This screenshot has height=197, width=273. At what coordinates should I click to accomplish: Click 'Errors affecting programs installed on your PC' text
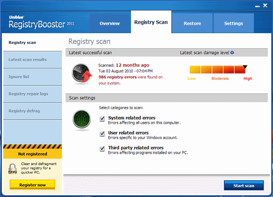[148, 153]
